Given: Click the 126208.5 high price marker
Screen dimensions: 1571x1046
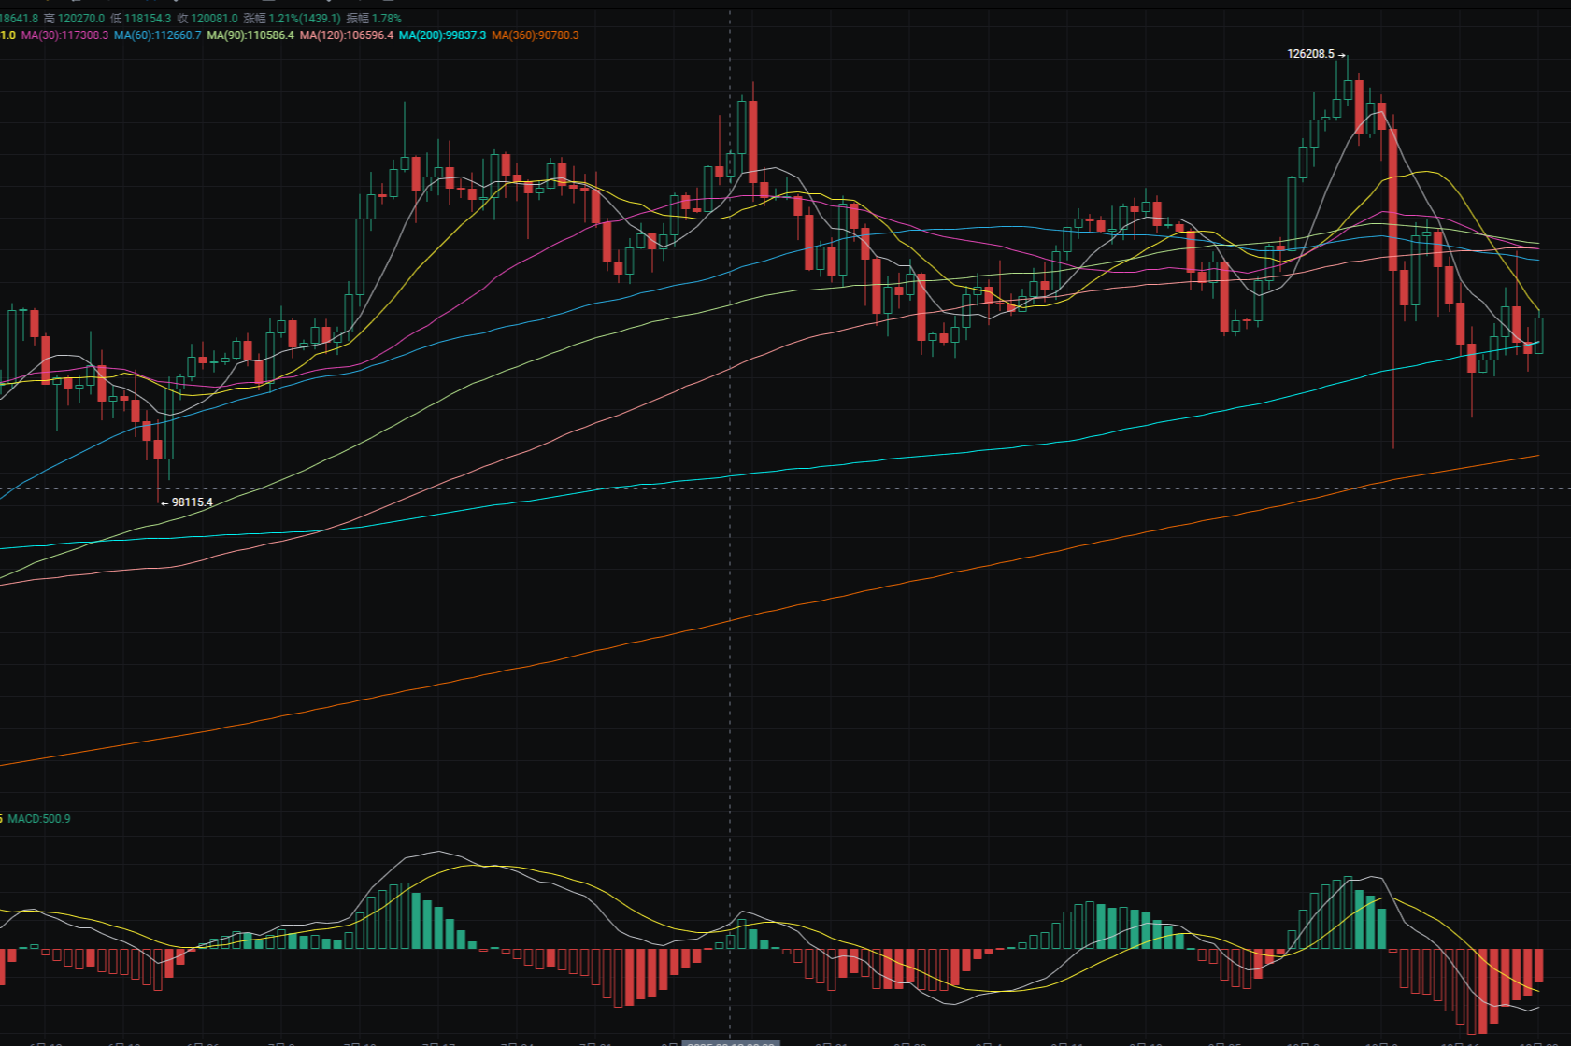Looking at the screenshot, I should coord(1310,54).
